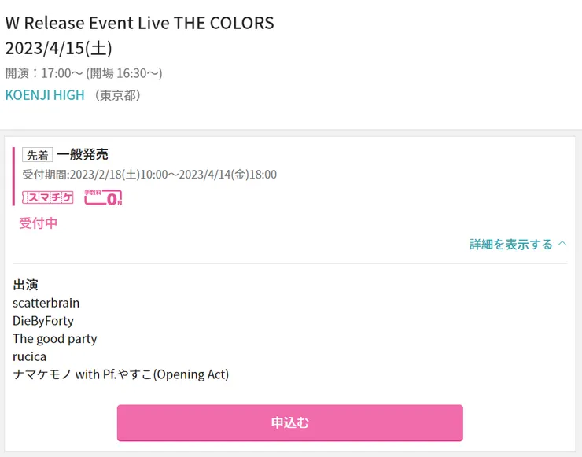Click performer name The good party
This screenshot has width=582, height=457.
(x=55, y=339)
